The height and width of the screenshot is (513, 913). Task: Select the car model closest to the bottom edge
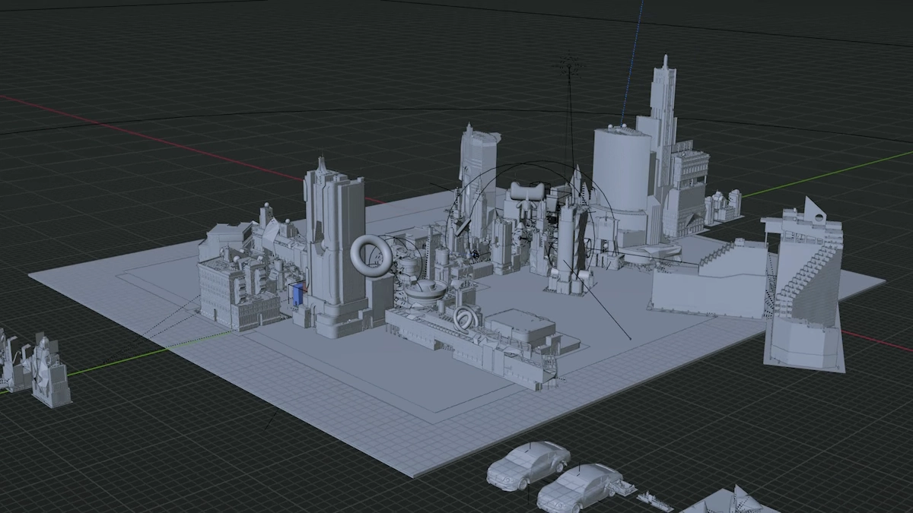point(578,487)
